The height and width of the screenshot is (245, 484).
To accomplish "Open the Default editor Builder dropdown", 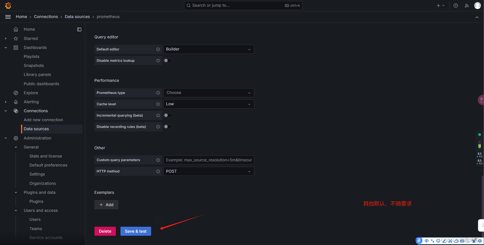I will (x=209, y=49).
